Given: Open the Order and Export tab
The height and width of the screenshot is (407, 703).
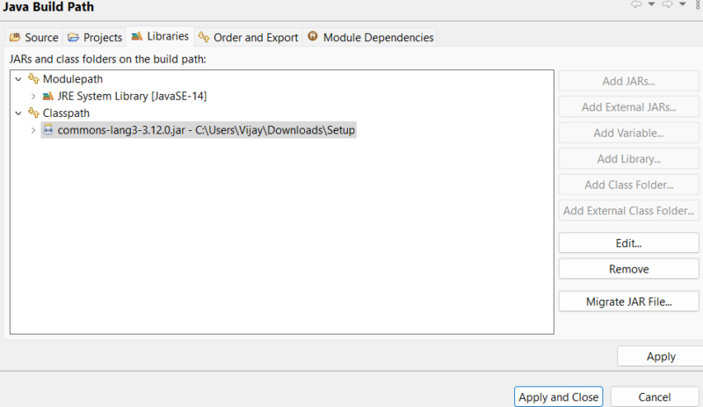Looking at the screenshot, I should (x=248, y=38).
